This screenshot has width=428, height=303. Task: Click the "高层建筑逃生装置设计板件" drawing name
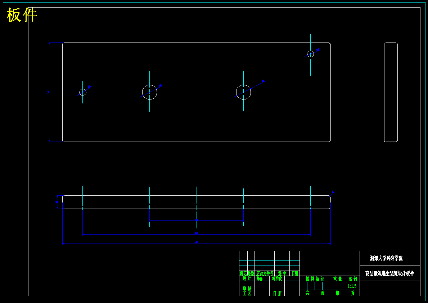pos(389,273)
